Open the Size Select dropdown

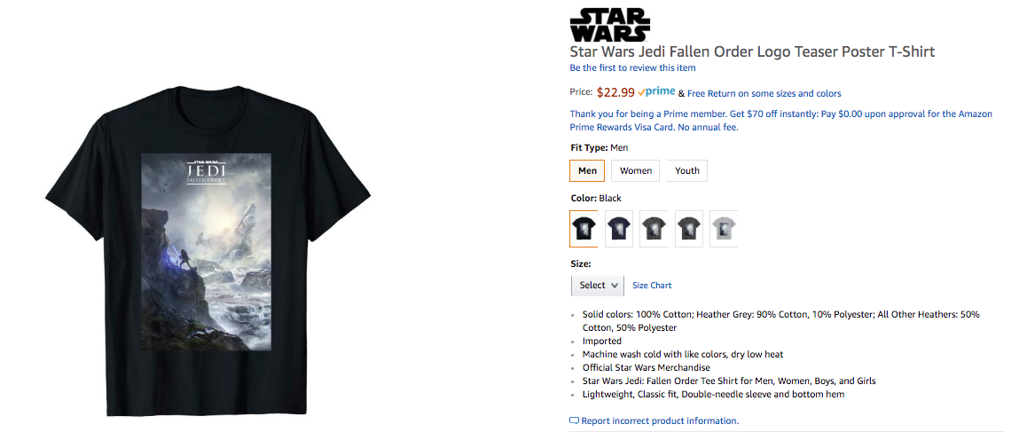pos(598,285)
